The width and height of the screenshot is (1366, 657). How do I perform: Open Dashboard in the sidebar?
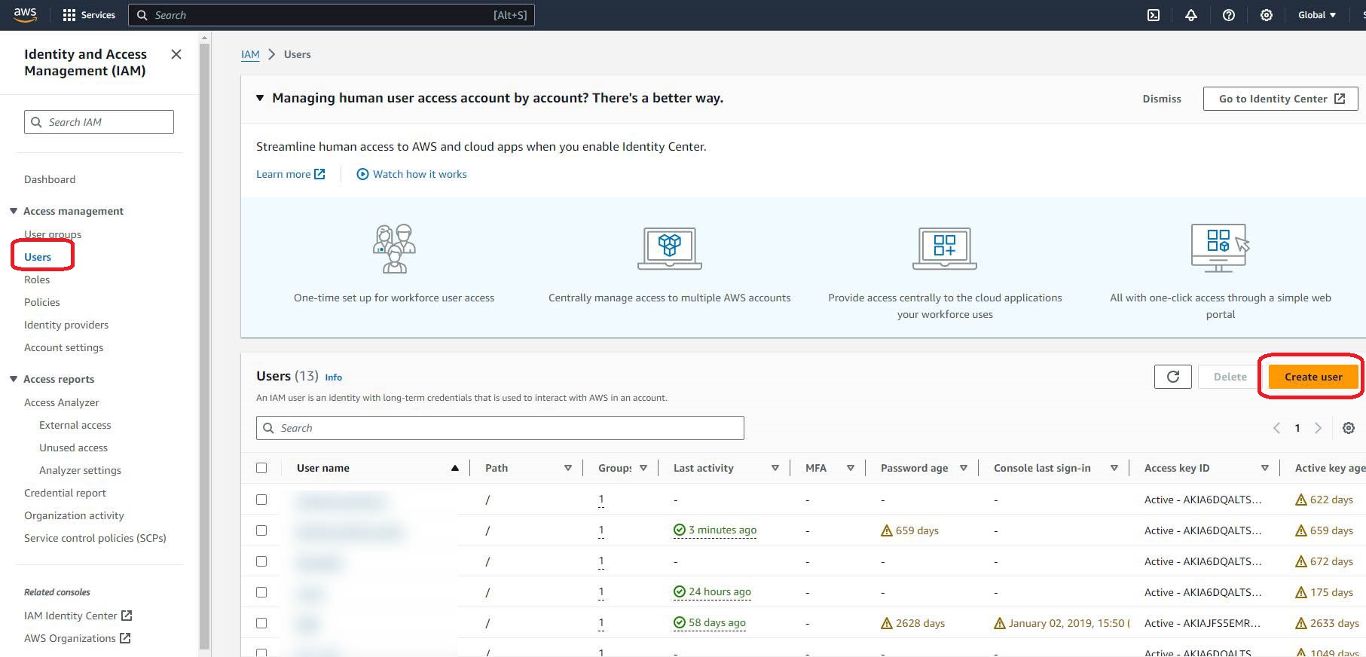point(50,179)
